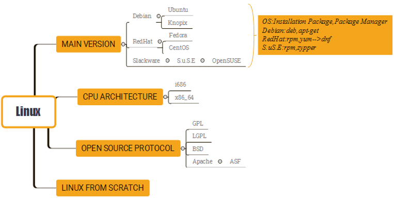
Task: Collapse the Slackware branch circle
Action: point(168,61)
